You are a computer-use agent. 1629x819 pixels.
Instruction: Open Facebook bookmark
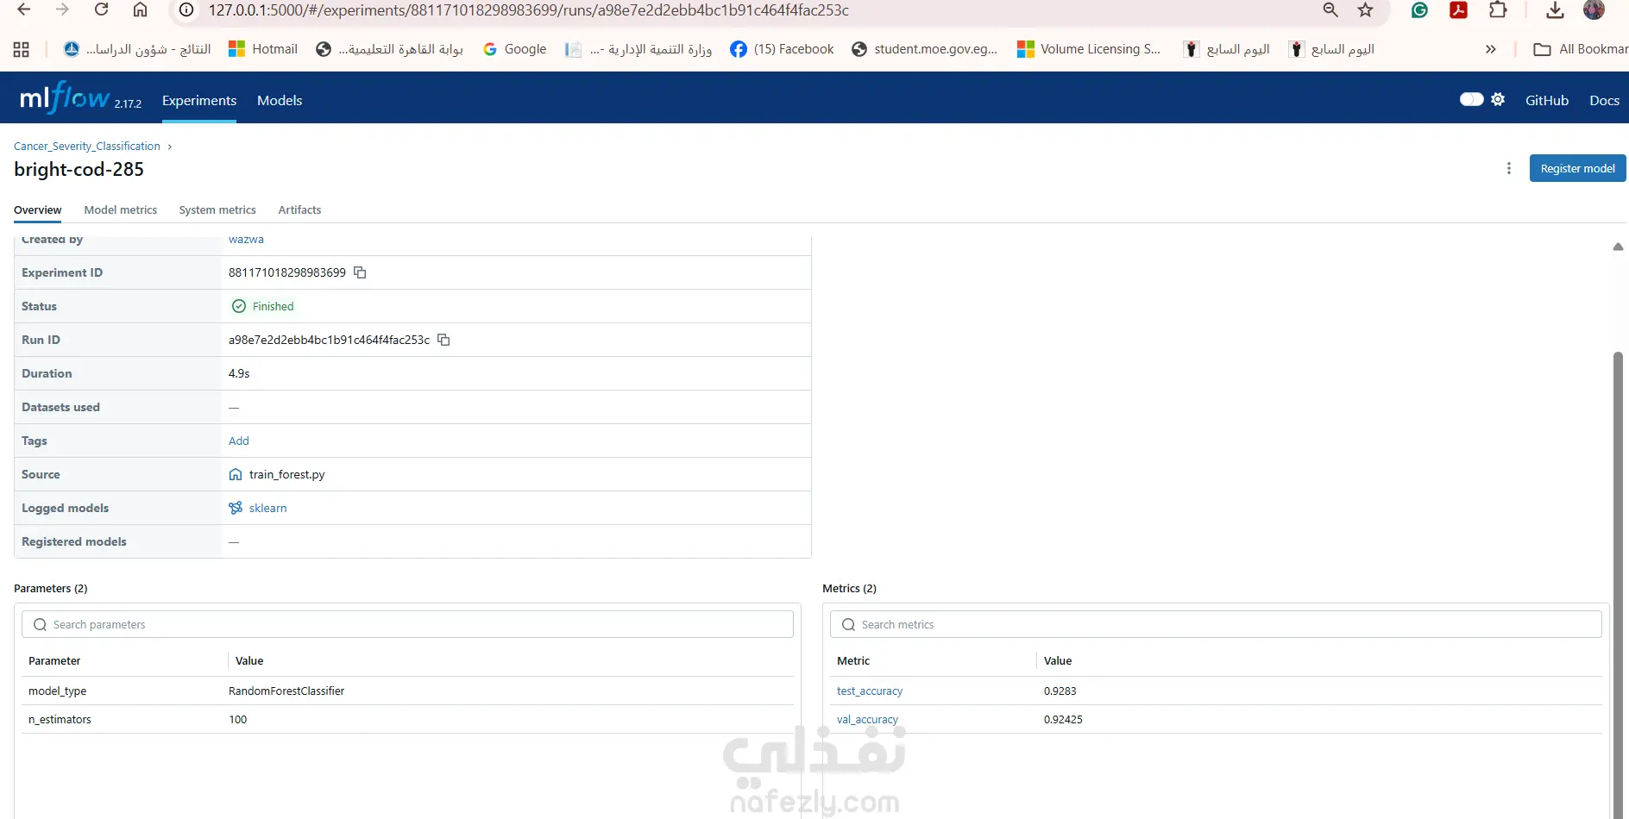[x=782, y=49]
